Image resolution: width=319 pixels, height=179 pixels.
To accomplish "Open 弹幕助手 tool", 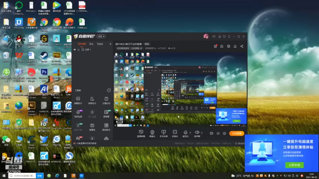I will [x=78, y=101].
